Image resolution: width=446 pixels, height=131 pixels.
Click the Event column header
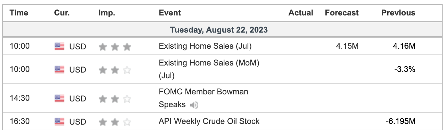(170, 13)
